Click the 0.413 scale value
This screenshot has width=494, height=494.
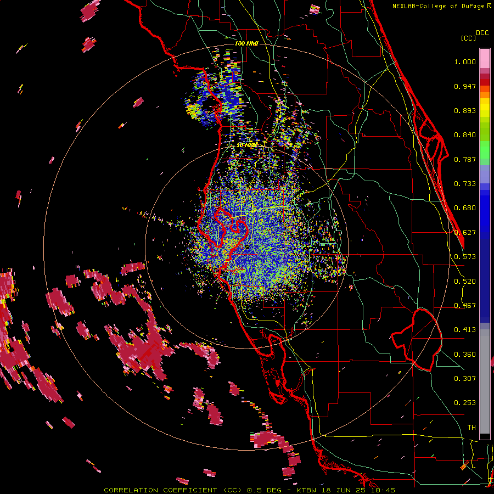tap(465, 330)
